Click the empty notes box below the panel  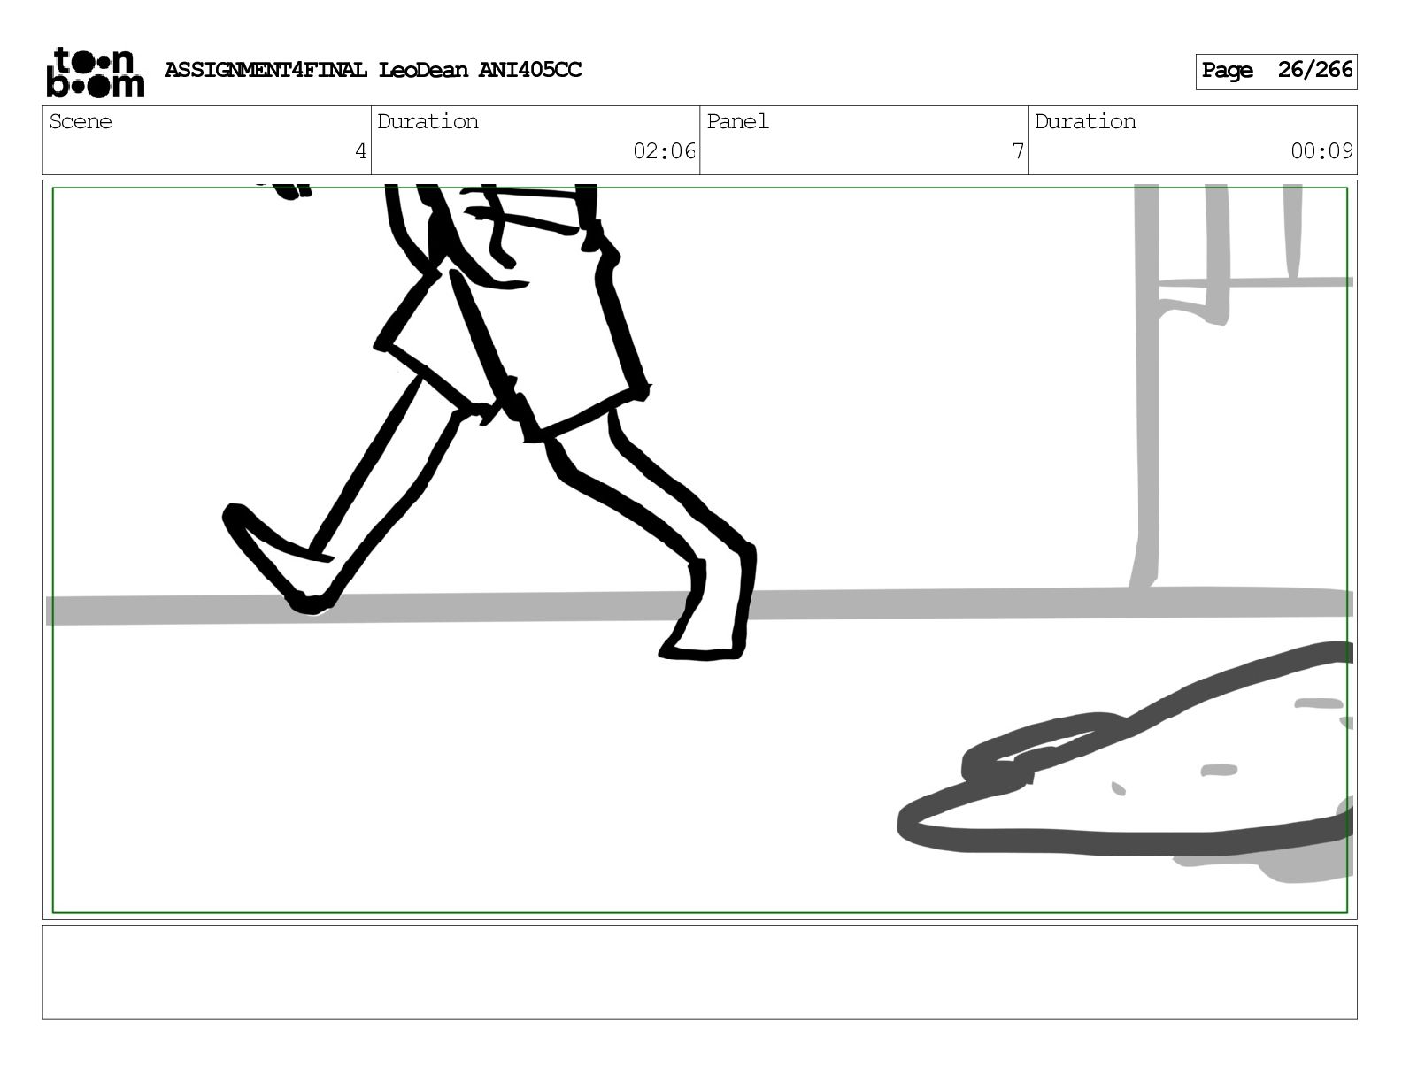(699, 972)
